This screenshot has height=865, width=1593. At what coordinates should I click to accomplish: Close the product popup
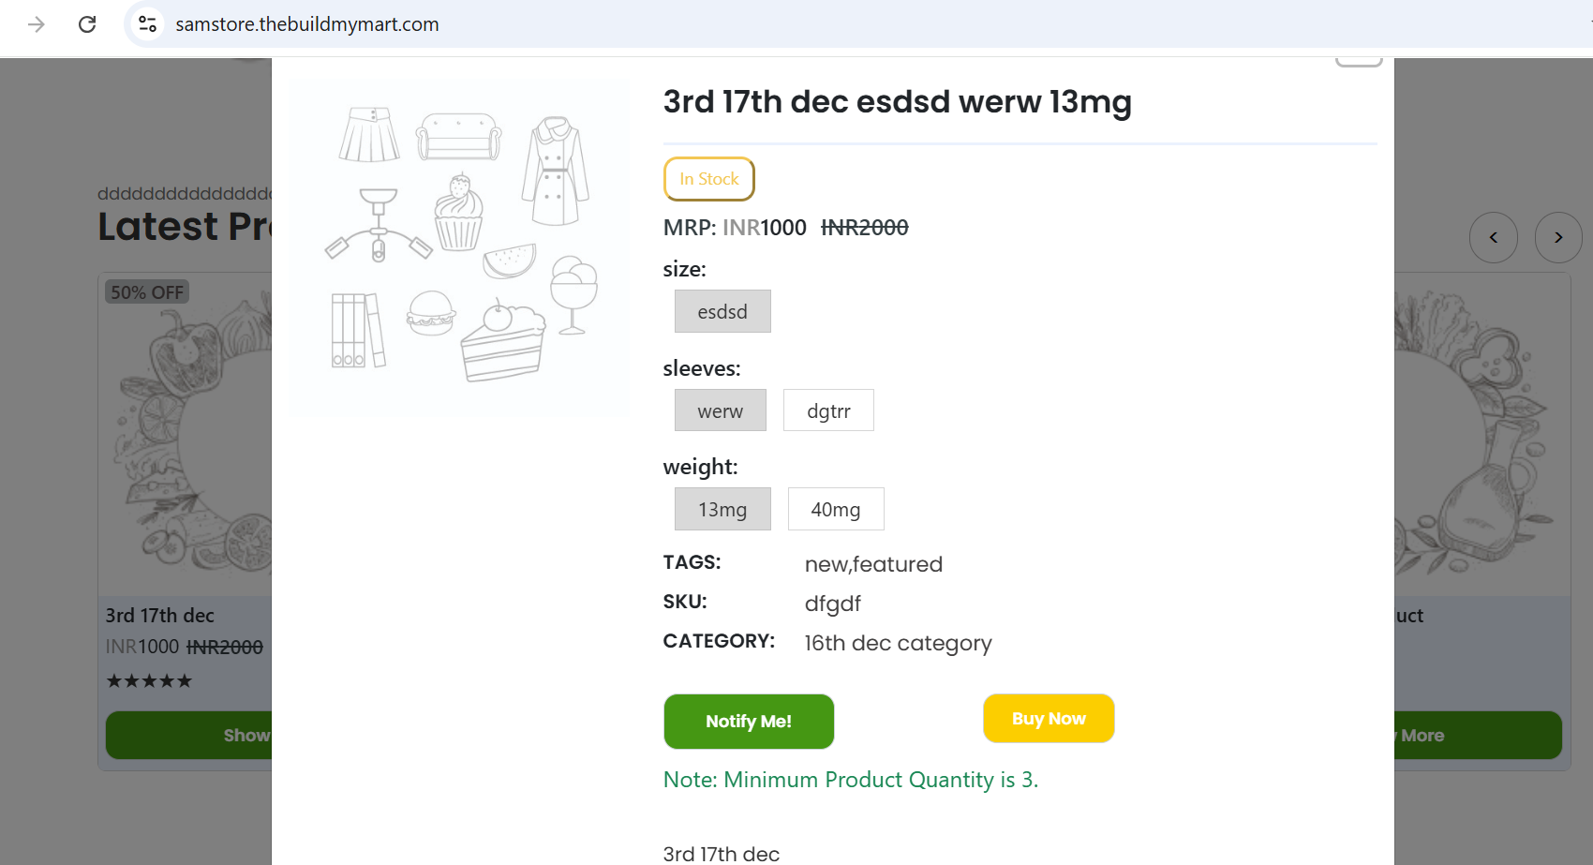click(x=1359, y=61)
